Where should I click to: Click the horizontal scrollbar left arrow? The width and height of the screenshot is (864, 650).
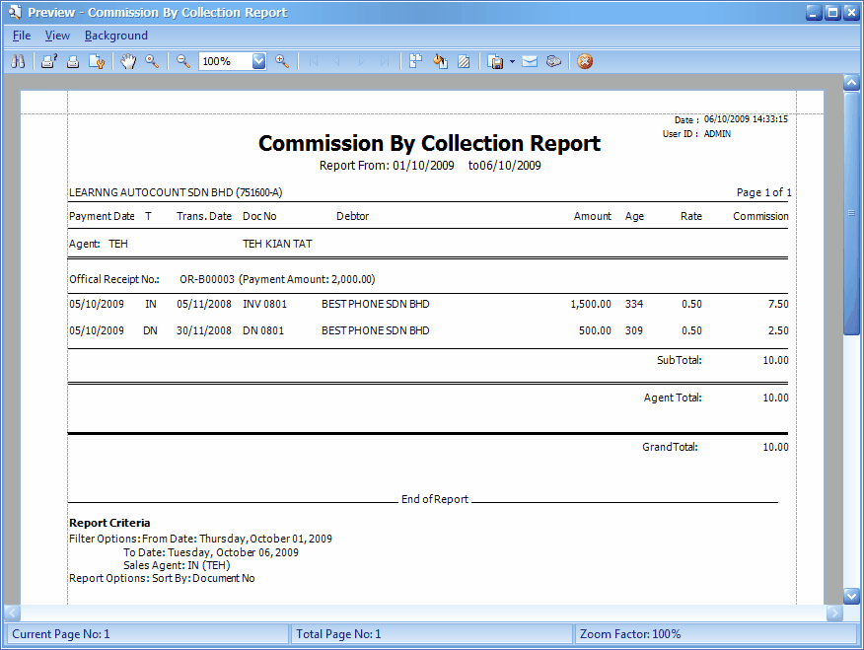click(12, 613)
